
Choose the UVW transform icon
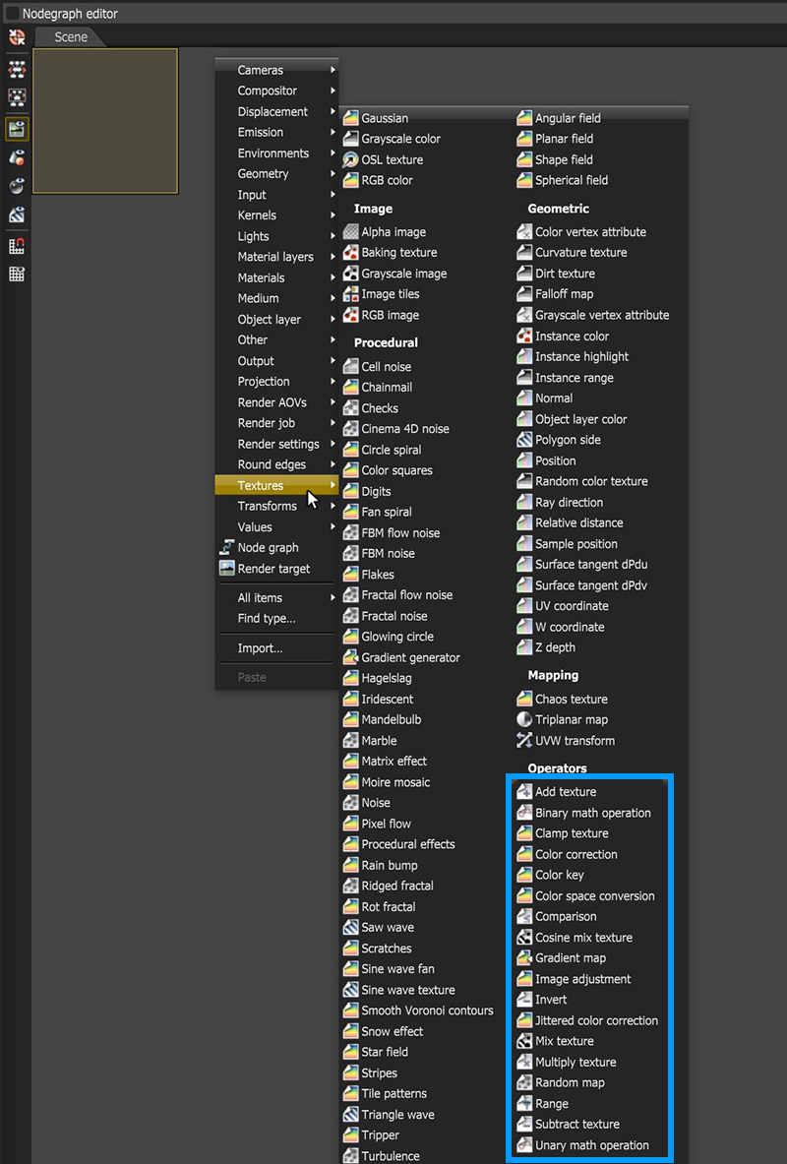coord(524,740)
